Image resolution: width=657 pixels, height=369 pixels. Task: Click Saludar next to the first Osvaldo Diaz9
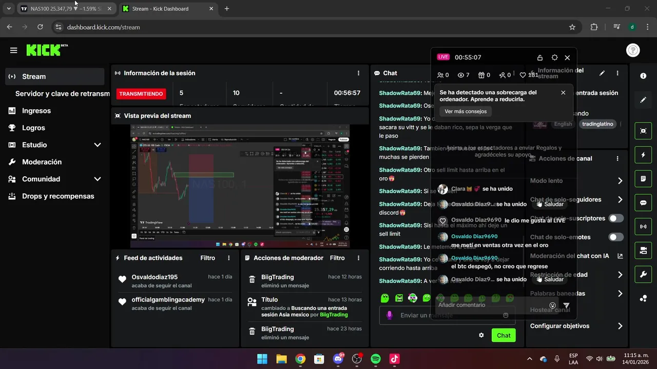[550, 204]
